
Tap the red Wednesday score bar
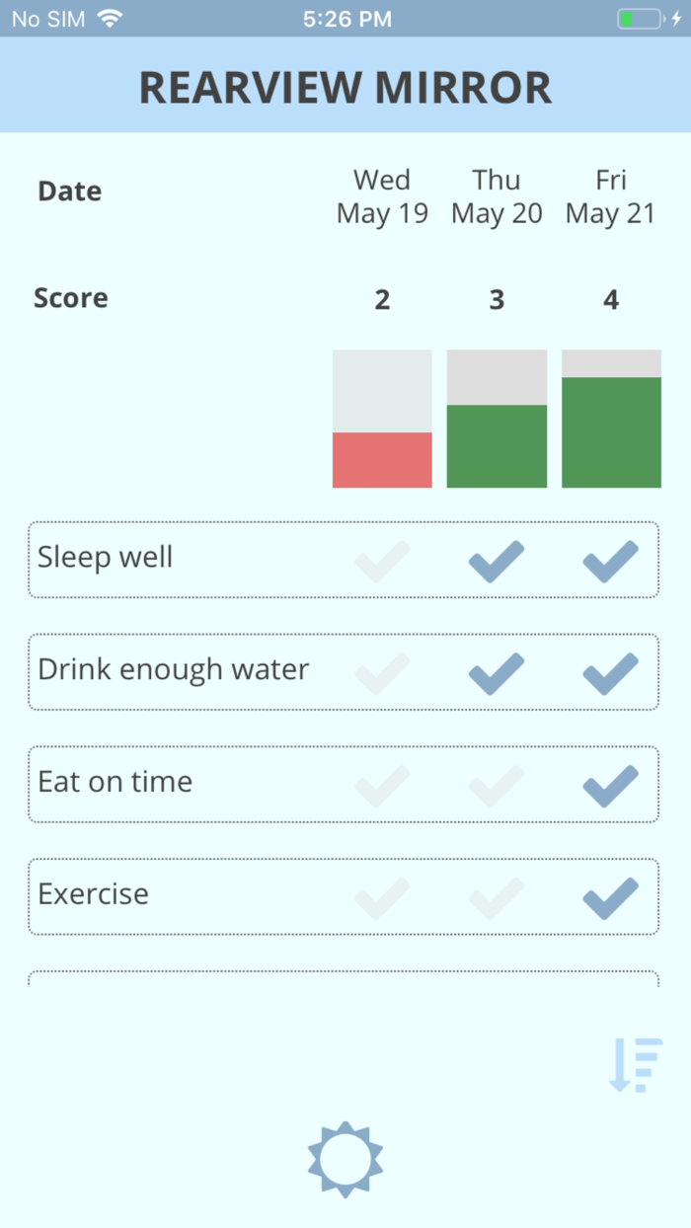click(x=382, y=460)
